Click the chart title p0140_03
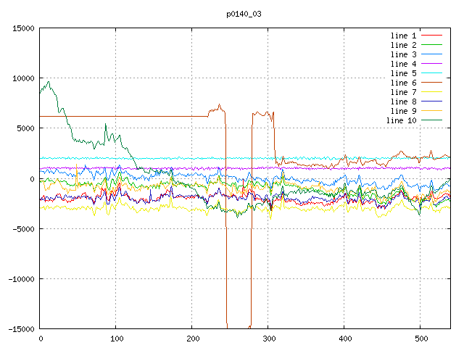The image size is (464, 348). (244, 14)
